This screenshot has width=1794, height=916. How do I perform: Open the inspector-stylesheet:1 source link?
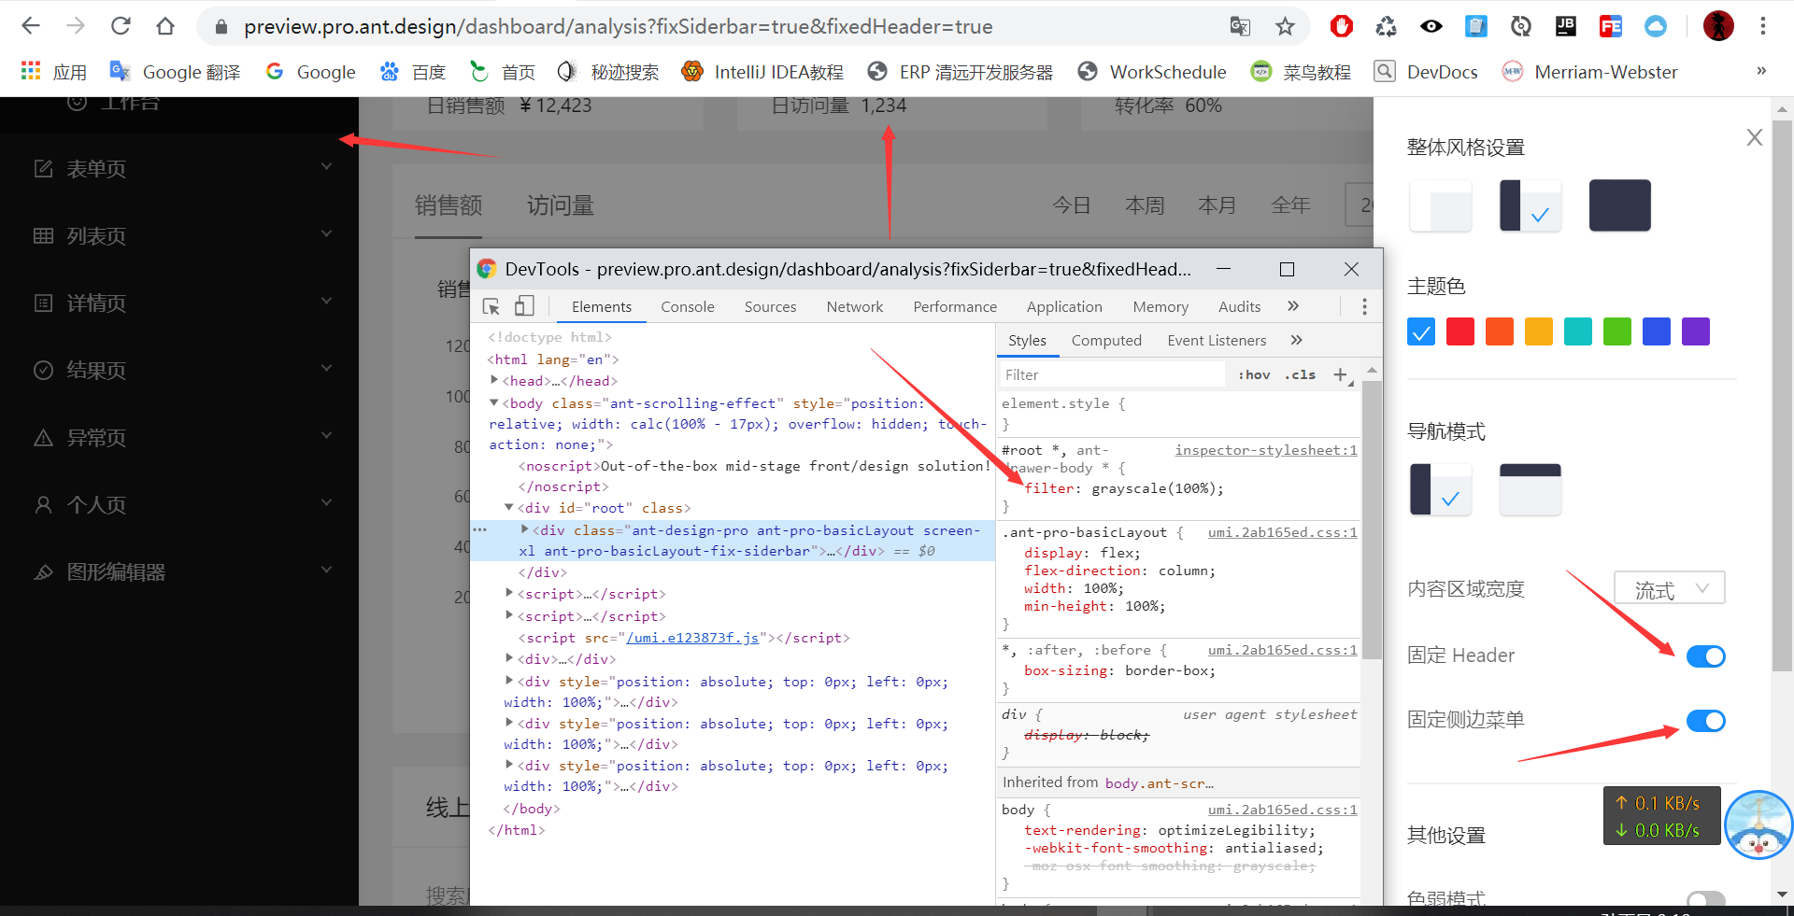[x=1266, y=450]
